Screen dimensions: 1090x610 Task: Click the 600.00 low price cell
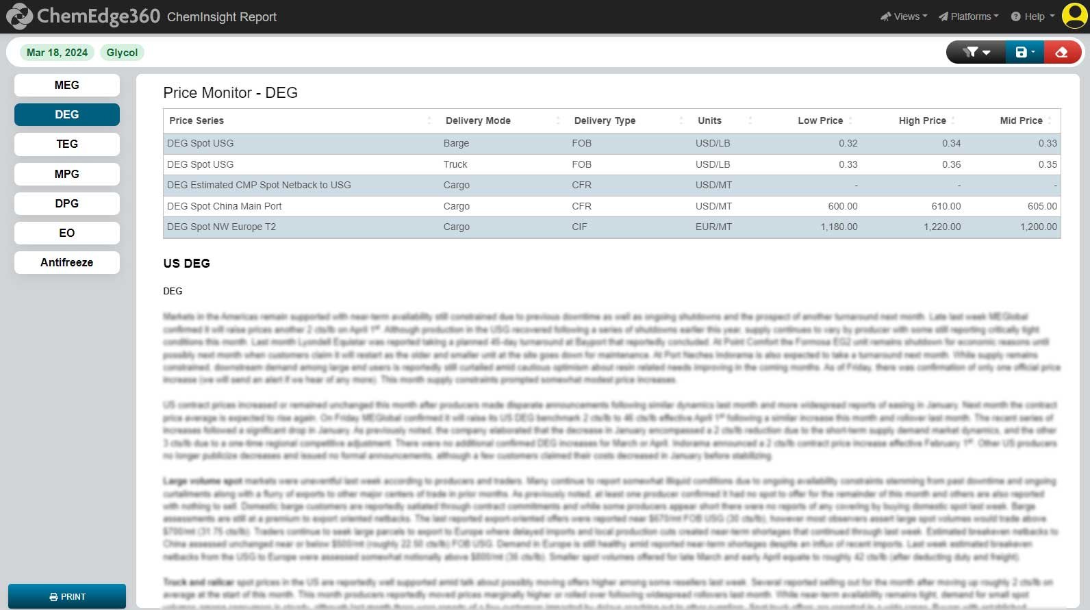(x=842, y=206)
